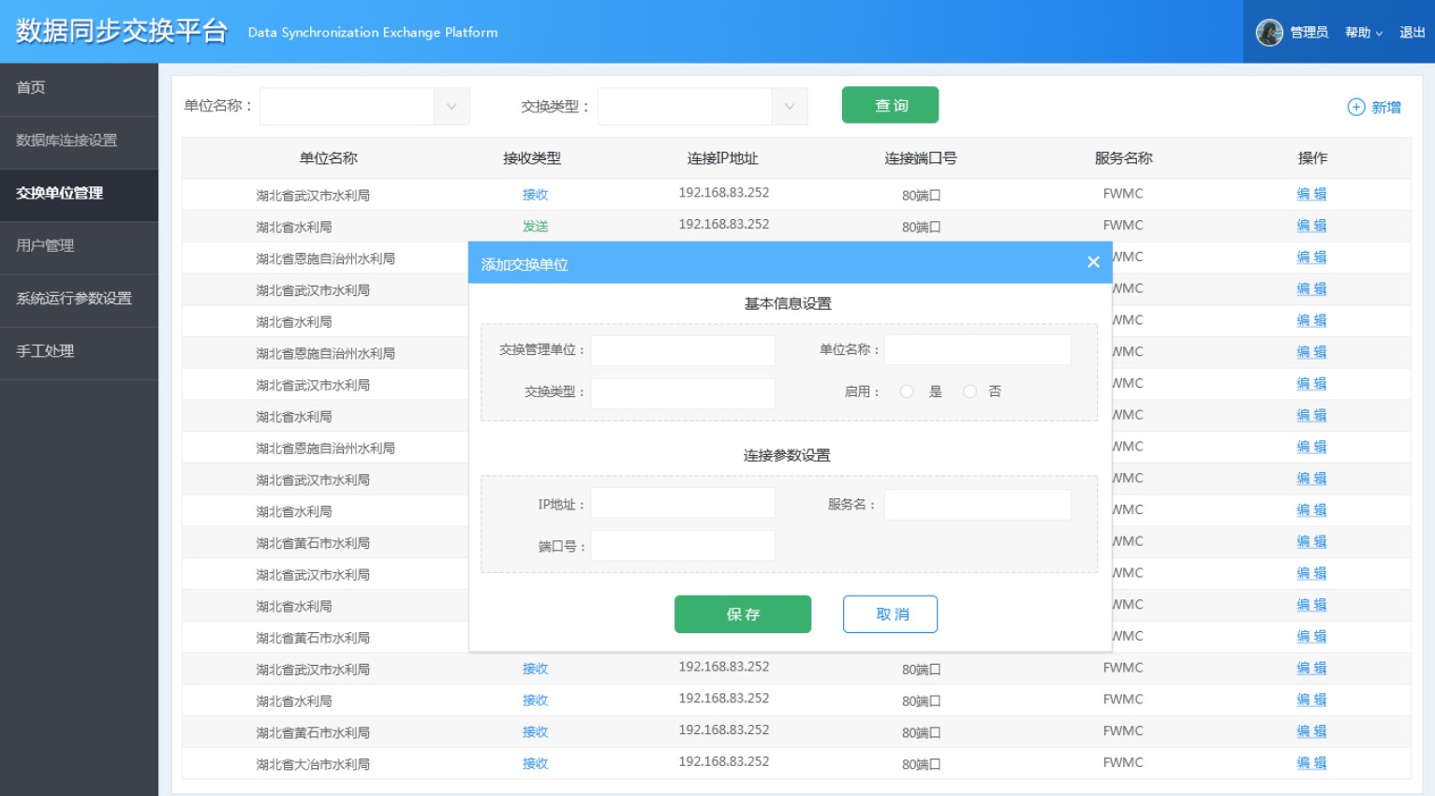
Task: Click 取消 to cancel the dialog
Action: 889,613
